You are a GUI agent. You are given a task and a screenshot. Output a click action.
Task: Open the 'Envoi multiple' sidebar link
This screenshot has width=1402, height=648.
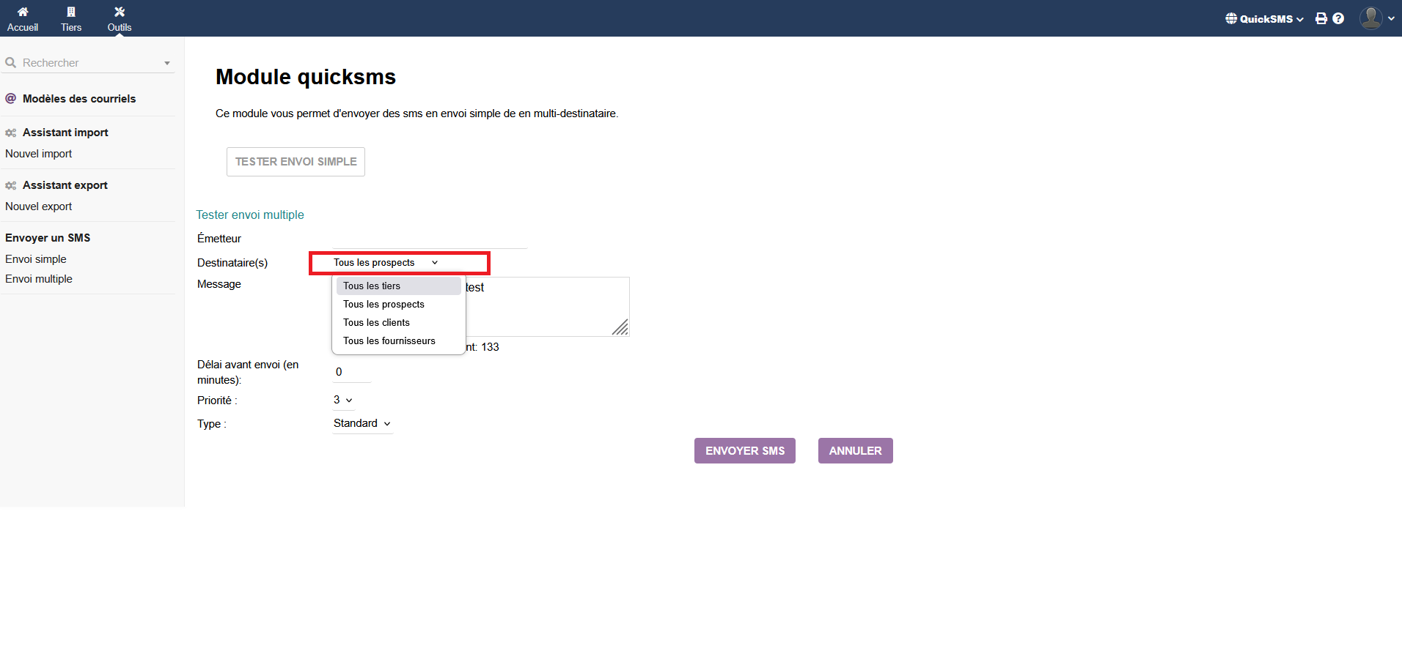(x=39, y=279)
